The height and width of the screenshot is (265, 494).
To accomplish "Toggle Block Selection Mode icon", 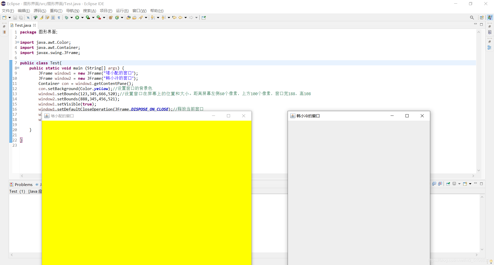I will point(53,17).
